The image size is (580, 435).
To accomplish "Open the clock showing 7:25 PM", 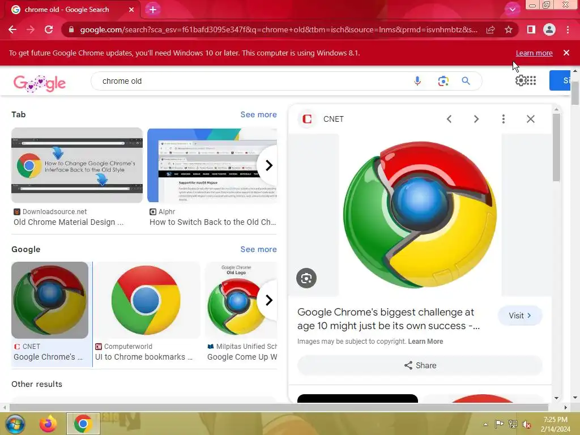I will [555, 424].
